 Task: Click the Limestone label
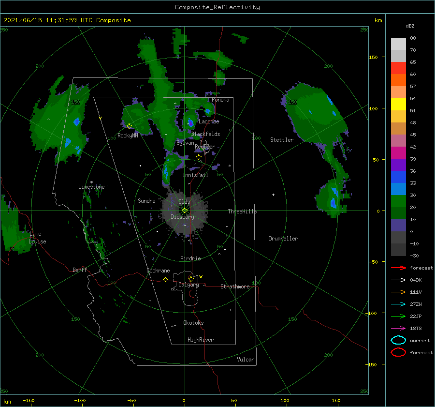(x=91, y=187)
